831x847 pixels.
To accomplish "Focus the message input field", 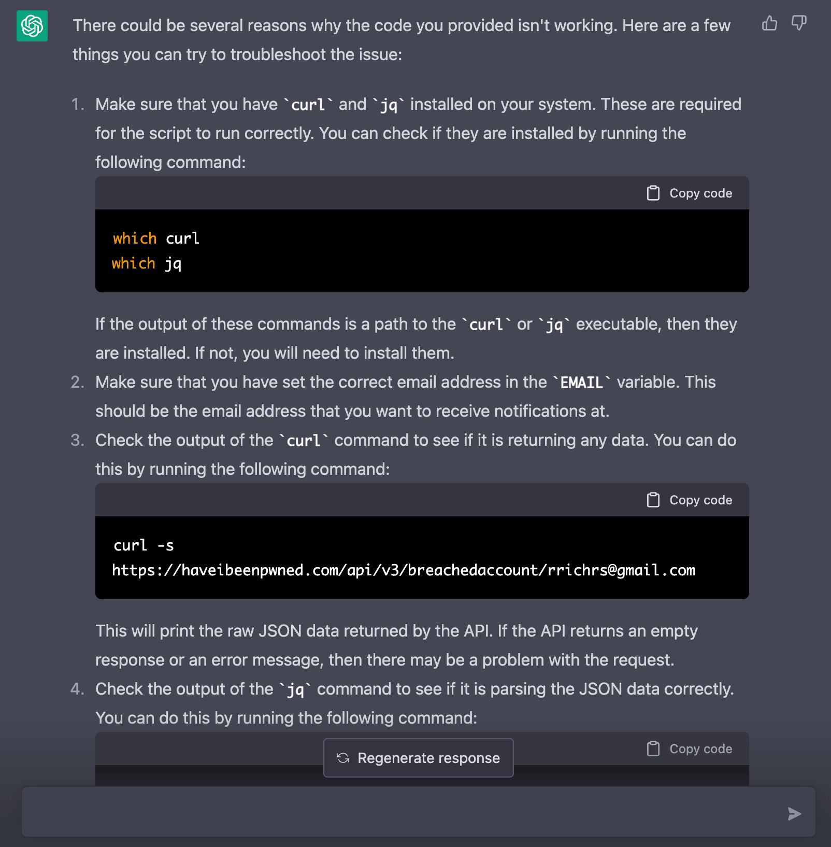I will coord(404,813).
